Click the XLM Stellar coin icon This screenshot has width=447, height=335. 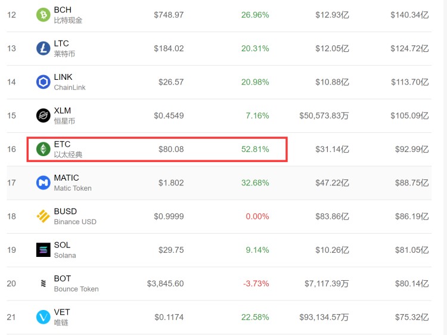tap(44, 116)
